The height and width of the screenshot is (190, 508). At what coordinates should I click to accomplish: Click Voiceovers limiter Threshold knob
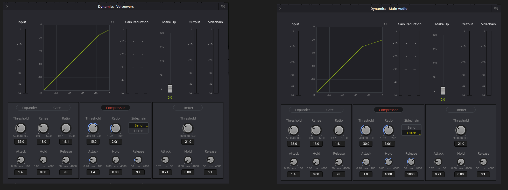pyautogui.click(x=188, y=128)
